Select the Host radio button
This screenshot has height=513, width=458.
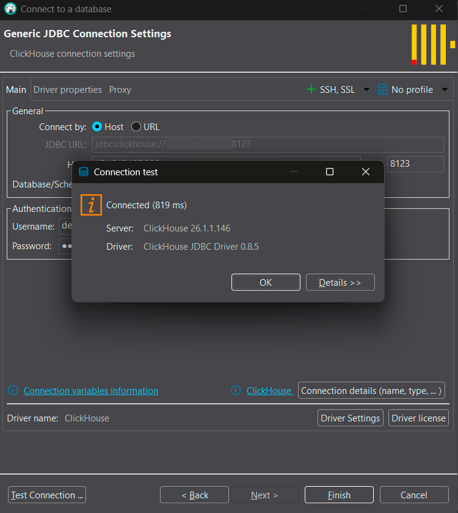tap(97, 127)
